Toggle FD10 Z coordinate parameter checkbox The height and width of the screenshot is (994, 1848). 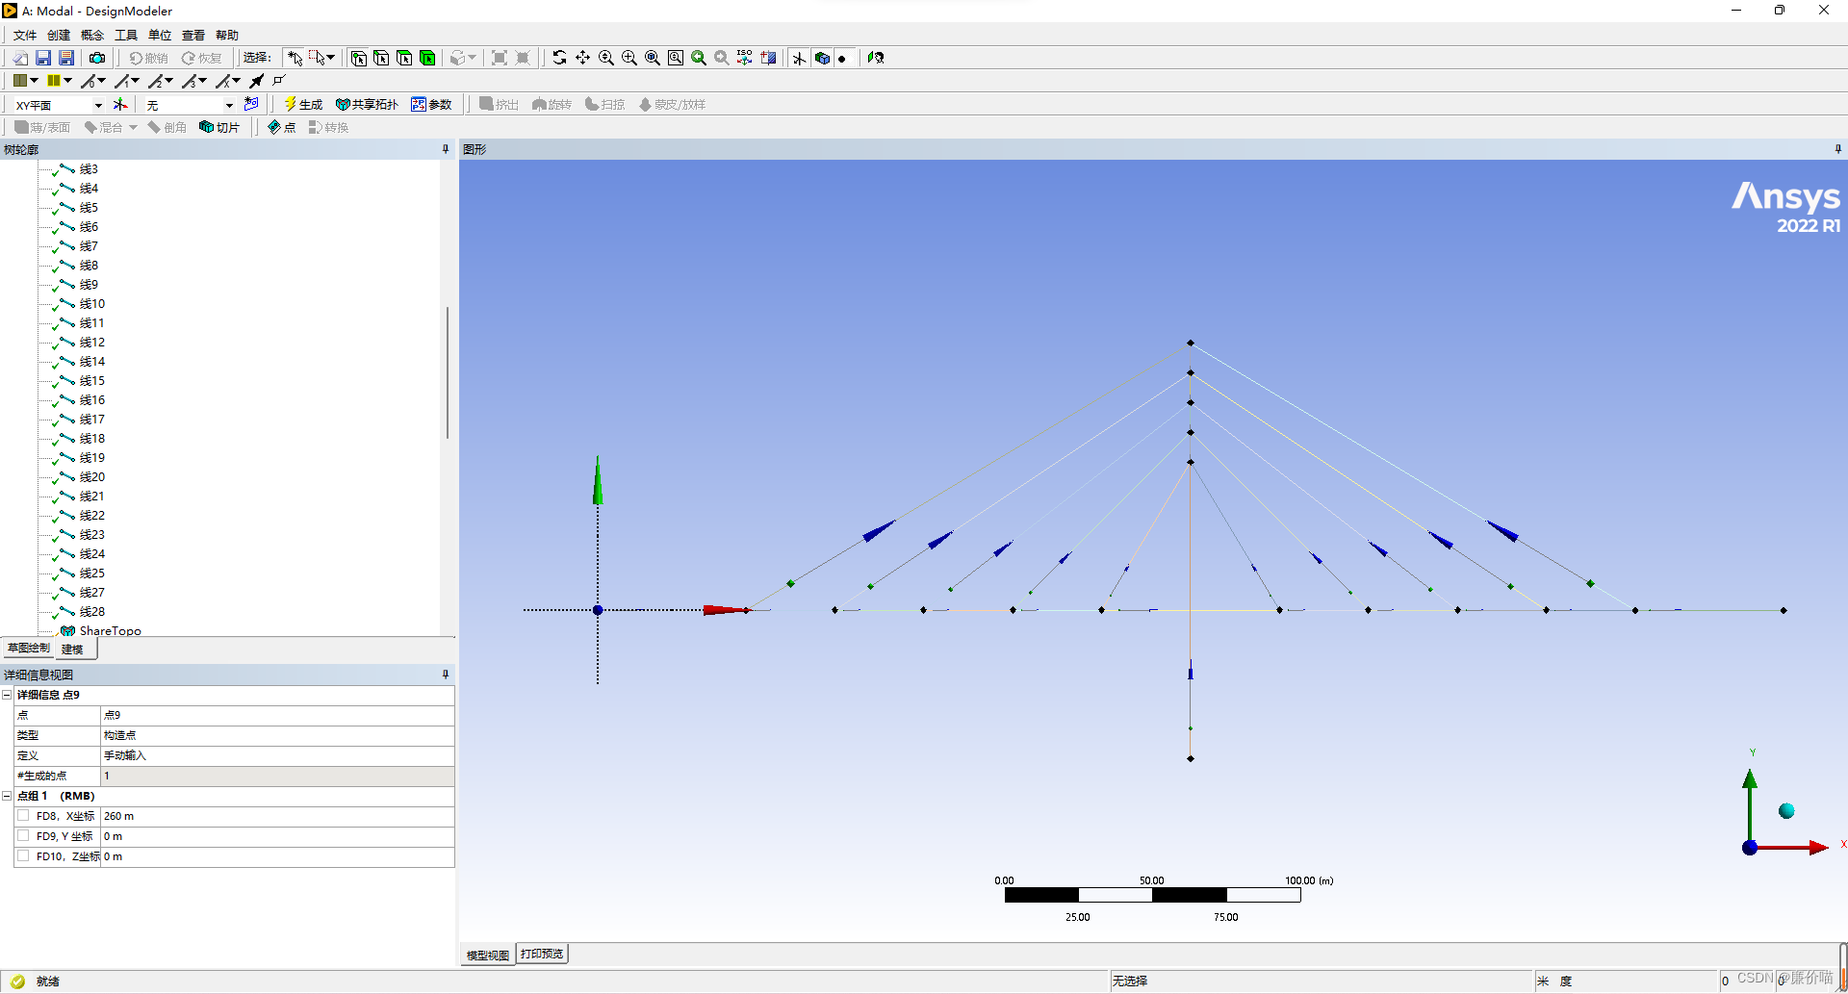tap(23, 856)
